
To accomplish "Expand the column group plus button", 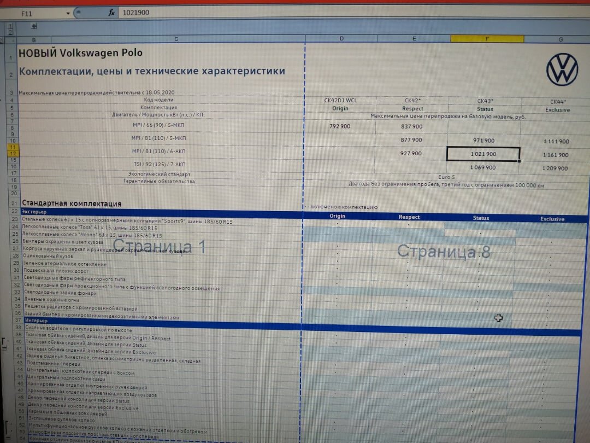I will (34, 26).
